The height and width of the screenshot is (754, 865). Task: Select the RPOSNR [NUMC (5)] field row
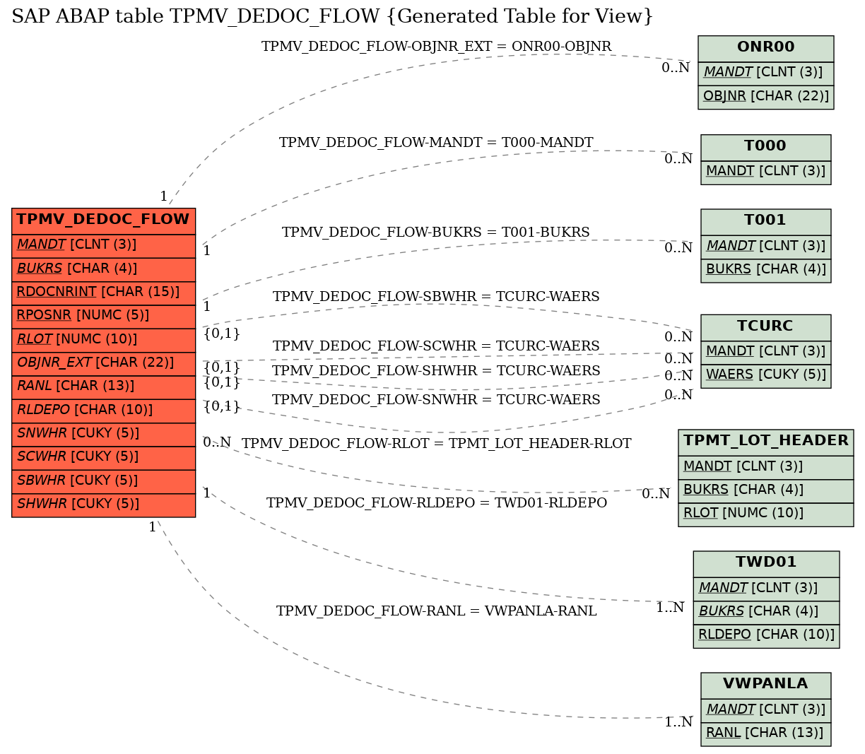click(103, 316)
